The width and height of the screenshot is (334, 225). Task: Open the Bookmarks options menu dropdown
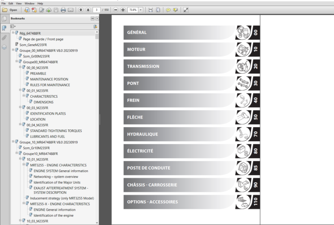tap(13, 26)
